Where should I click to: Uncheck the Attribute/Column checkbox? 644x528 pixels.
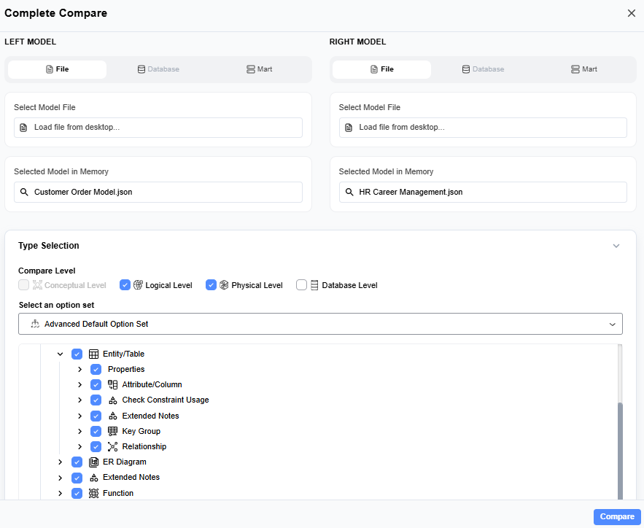[96, 385]
